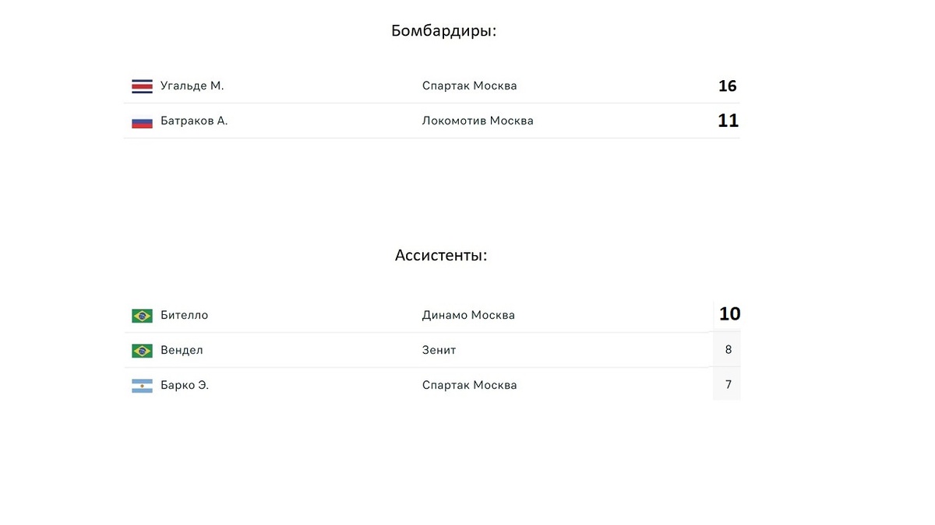Viewport: 935px width, 525px height.
Task: Click the Argentina flag next to Барко Э.
Action: (142, 386)
